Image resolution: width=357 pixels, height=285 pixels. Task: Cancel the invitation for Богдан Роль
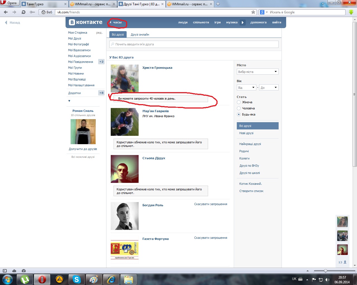point(211,204)
